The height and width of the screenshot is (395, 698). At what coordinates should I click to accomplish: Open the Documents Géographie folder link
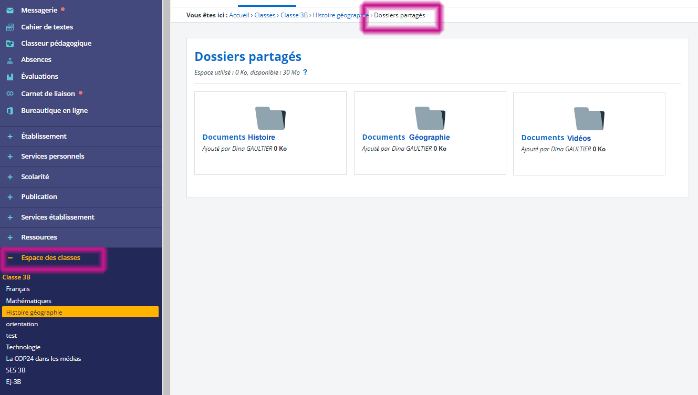pos(405,138)
